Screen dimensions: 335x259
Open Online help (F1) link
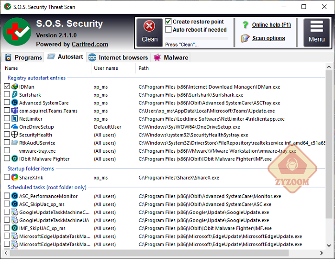pyautogui.click(x=271, y=25)
